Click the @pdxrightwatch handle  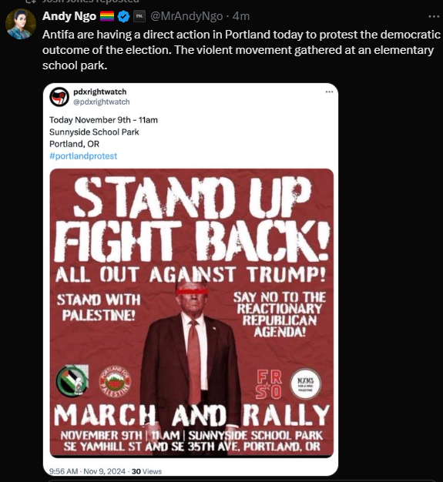coord(101,102)
